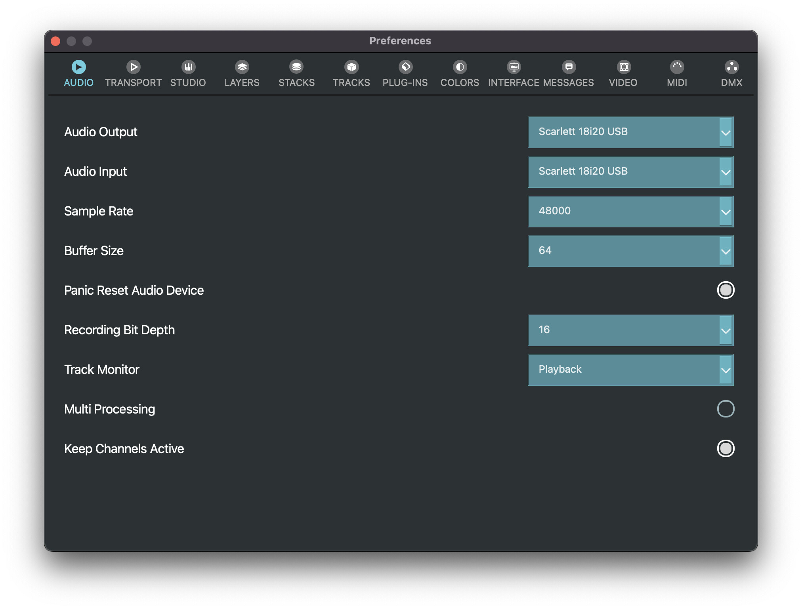Switch to the TRANSPORT tab label
Image resolution: width=802 pixels, height=610 pixels.
[x=133, y=83]
